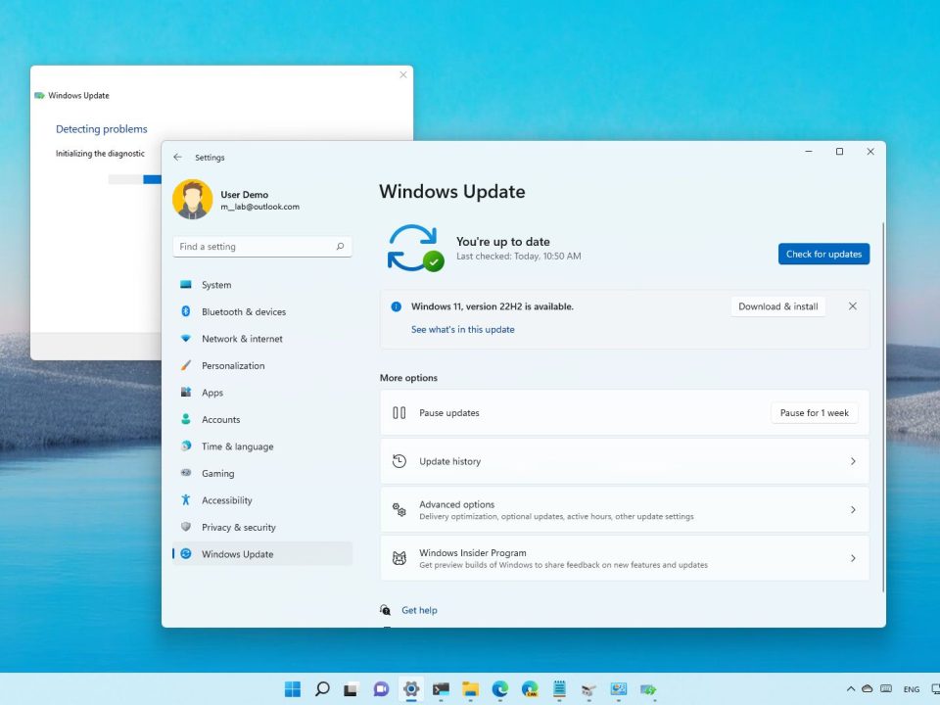Click the search magnifier in Find a setting

340,247
